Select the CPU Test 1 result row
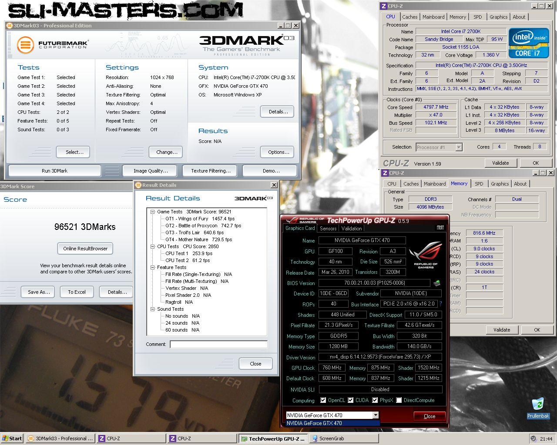The height and width of the screenshot is (445, 557). tap(189, 253)
